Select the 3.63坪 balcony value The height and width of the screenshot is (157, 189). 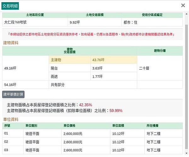click(114, 68)
